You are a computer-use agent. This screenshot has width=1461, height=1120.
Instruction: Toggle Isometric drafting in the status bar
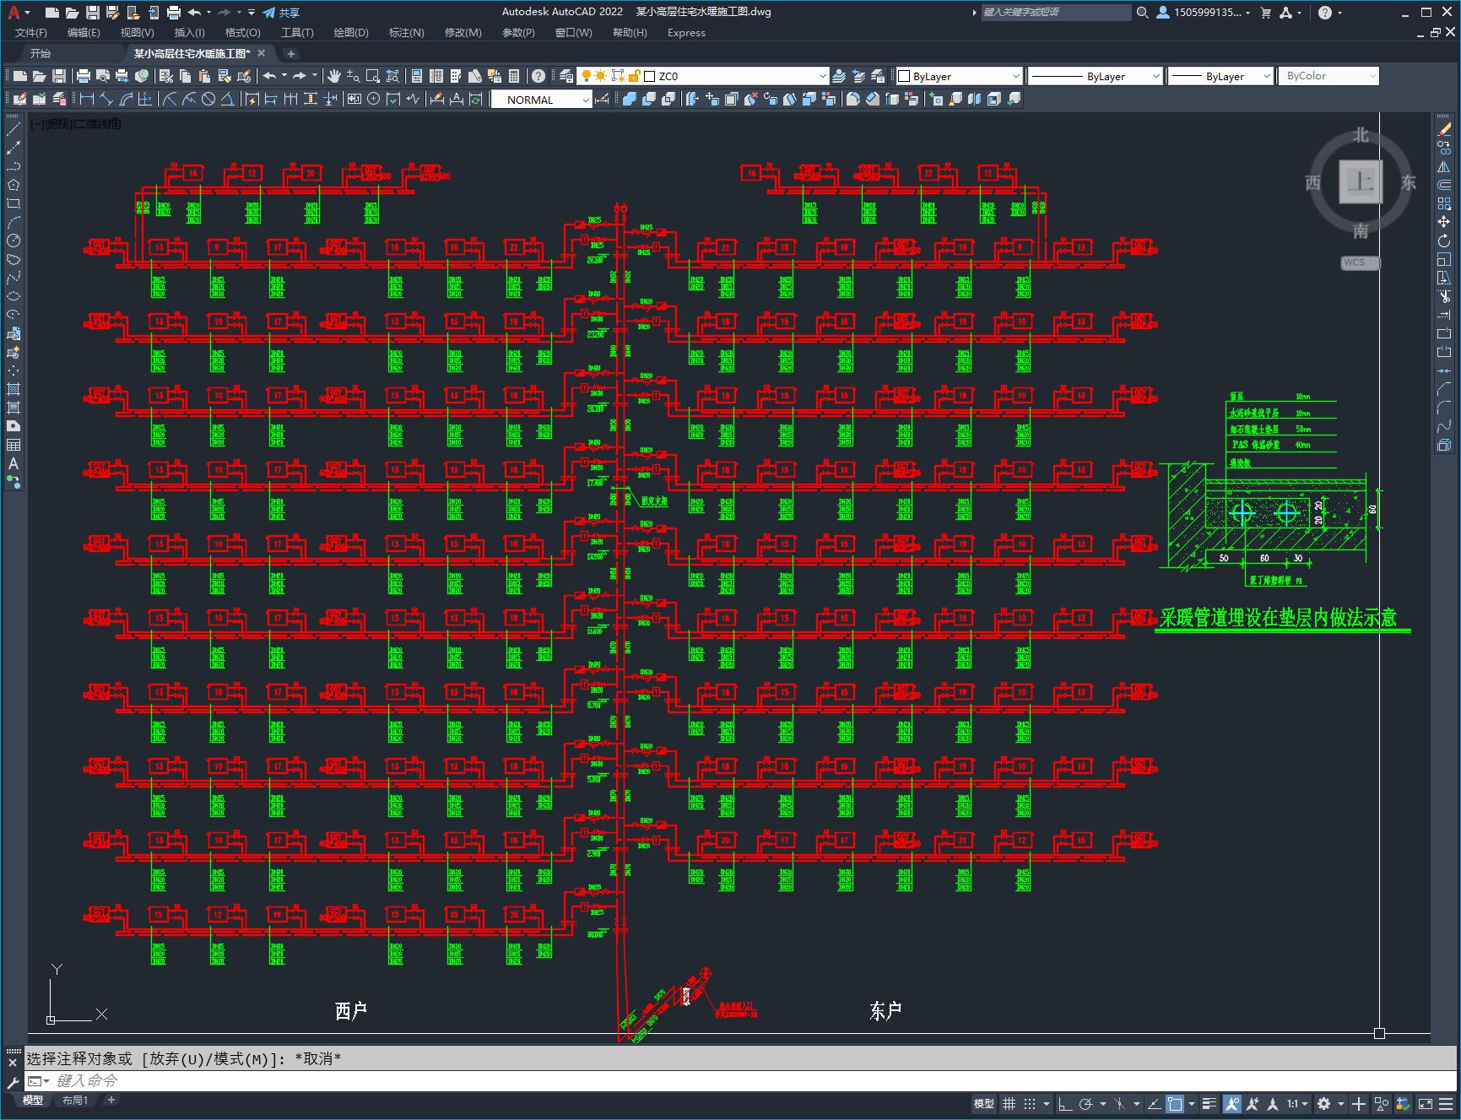1120,1103
